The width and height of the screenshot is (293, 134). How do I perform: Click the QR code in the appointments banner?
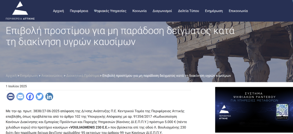click(x=282, y=110)
